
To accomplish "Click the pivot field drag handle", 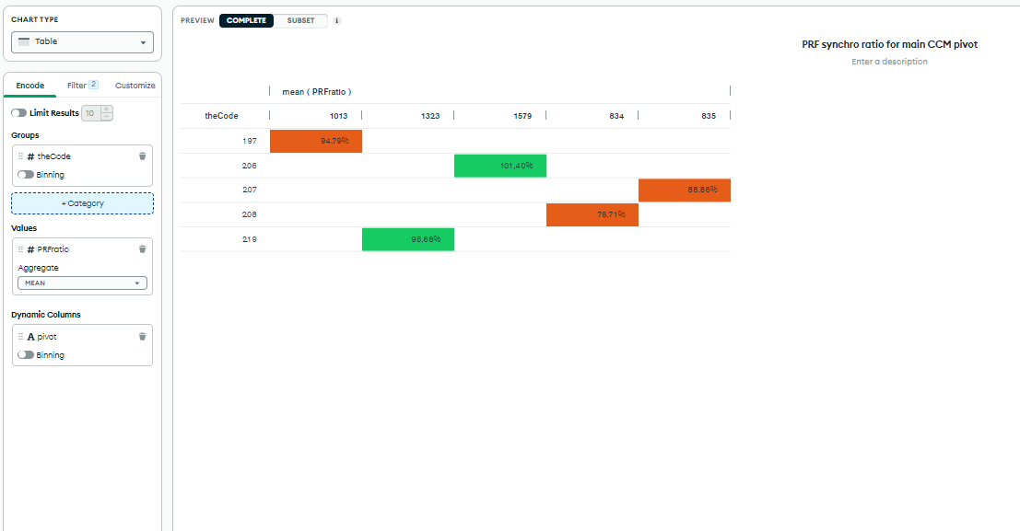I will [21, 337].
